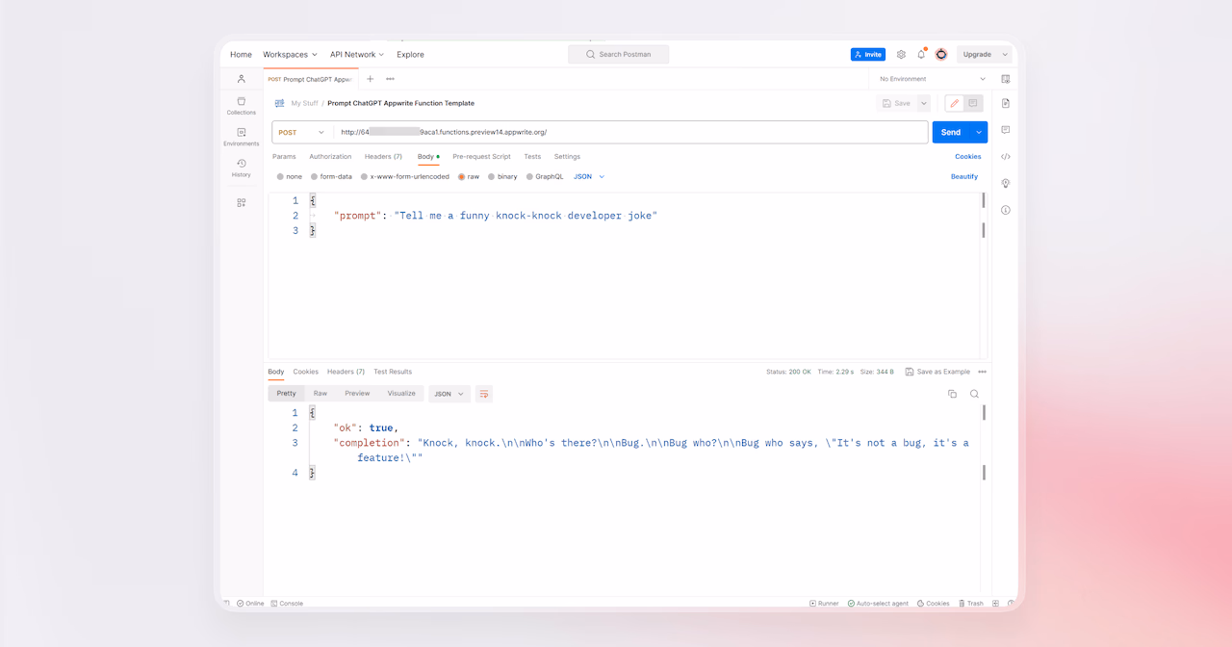Select the binary body type
Image resolution: width=1232 pixels, height=647 pixels.
pyautogui.click(x=502, y=177)
